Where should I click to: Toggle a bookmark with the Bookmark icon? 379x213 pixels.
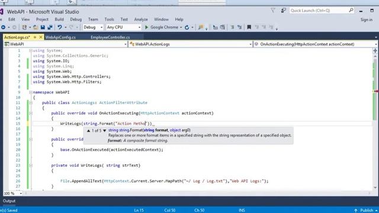tap(249, 27)
